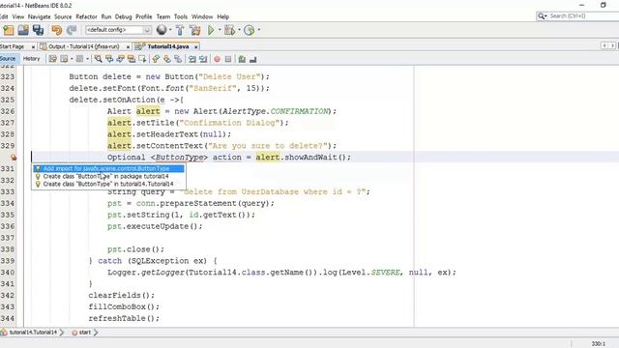619x348 pixels.
Task: Toggle Bookmark icon in editor toolbar
Action: 178,59
